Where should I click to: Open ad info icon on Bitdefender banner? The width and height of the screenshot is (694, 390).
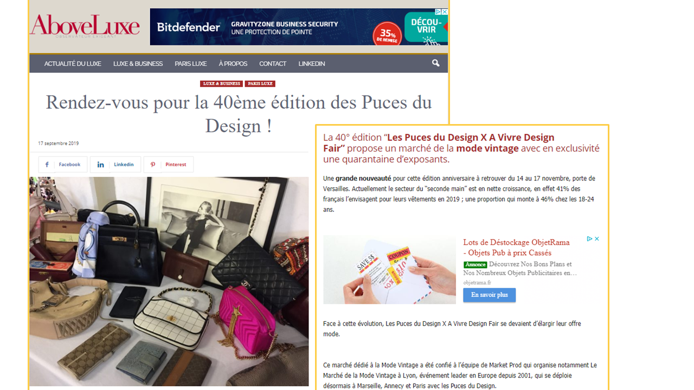point(439,11)
